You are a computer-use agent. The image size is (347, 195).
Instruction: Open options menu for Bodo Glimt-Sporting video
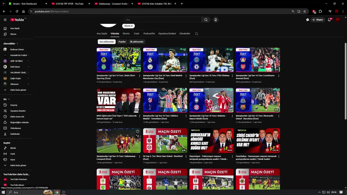tap(140, 76)
